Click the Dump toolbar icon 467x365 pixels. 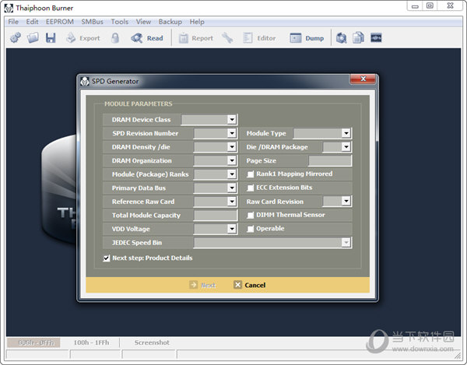point(296,38)
